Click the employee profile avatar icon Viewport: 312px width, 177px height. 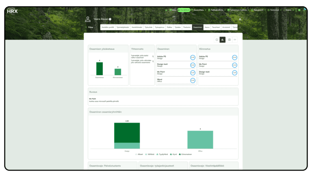pos(88,19)
